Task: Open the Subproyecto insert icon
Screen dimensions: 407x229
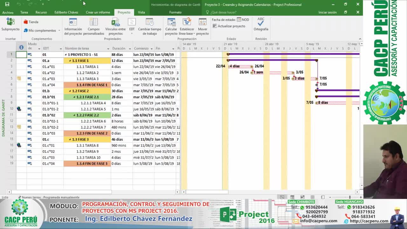Action: pos(10,22)
